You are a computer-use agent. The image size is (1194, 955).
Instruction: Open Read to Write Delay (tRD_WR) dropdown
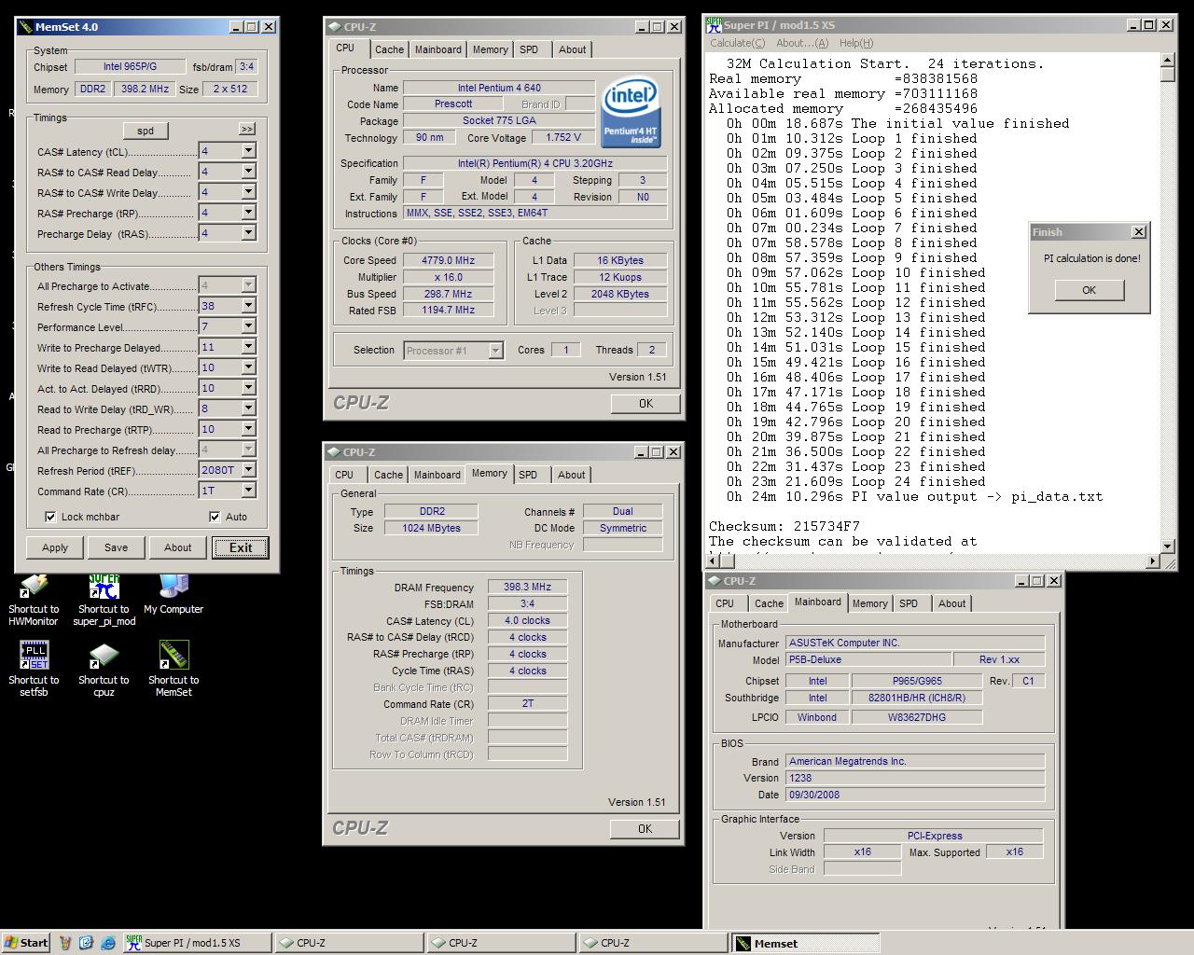pyautogui.click(x=248, y=408)
